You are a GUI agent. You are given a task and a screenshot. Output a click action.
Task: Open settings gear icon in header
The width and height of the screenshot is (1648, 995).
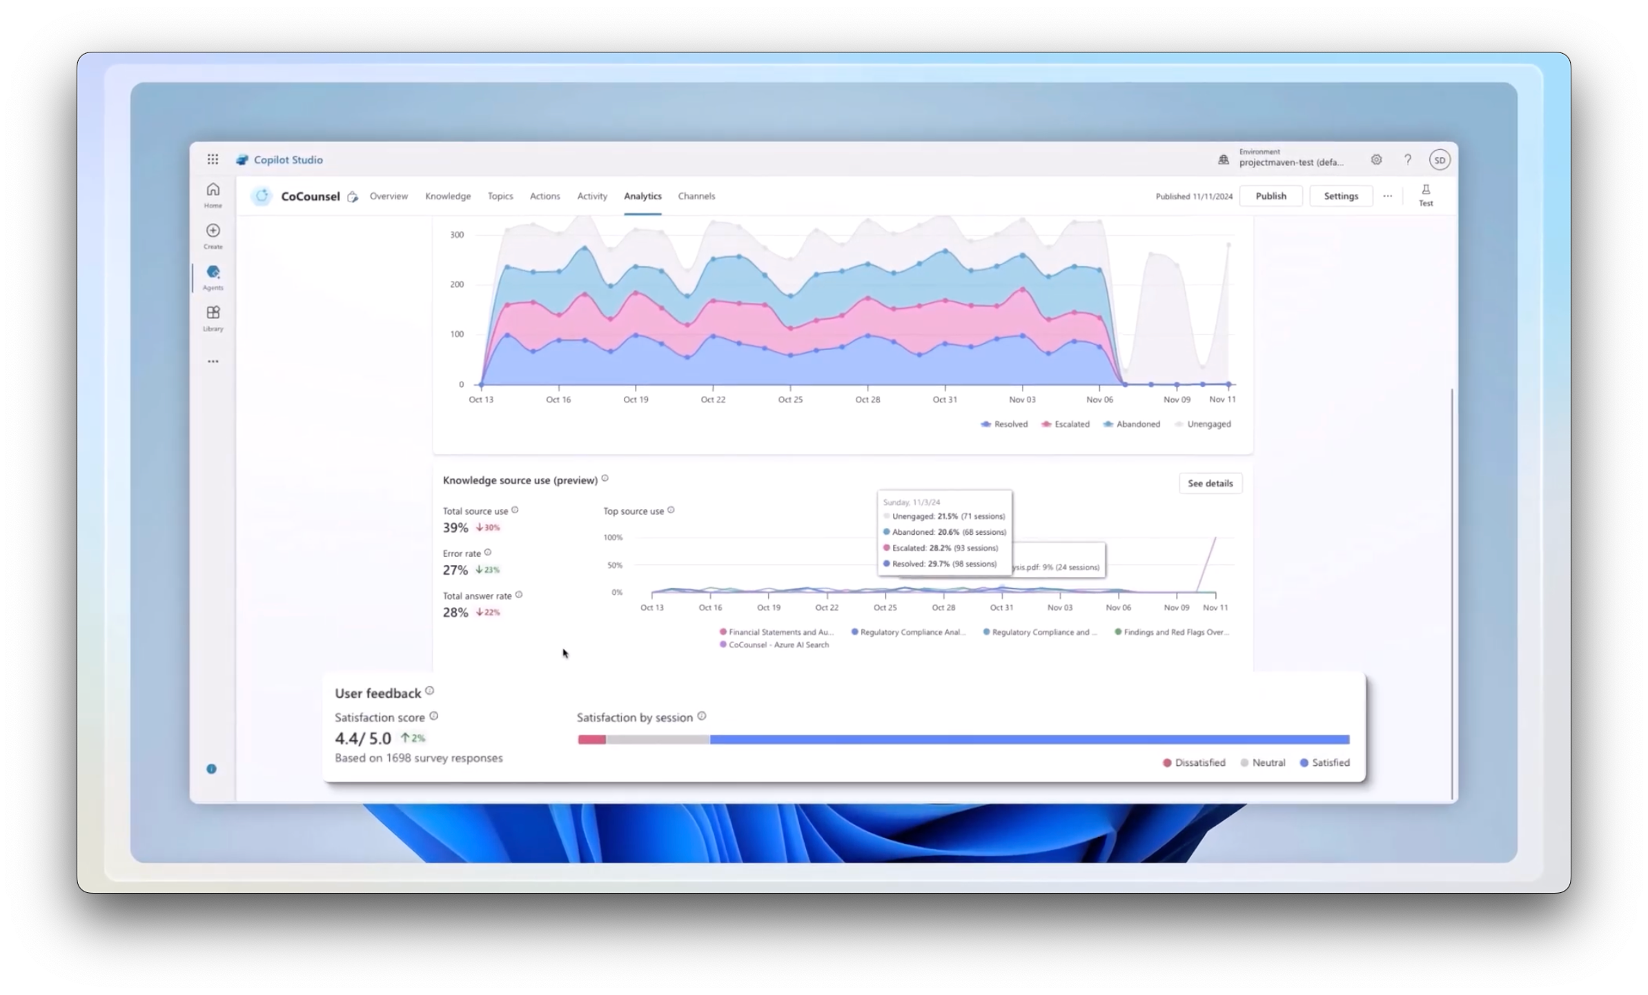(x=1376, y=159)
